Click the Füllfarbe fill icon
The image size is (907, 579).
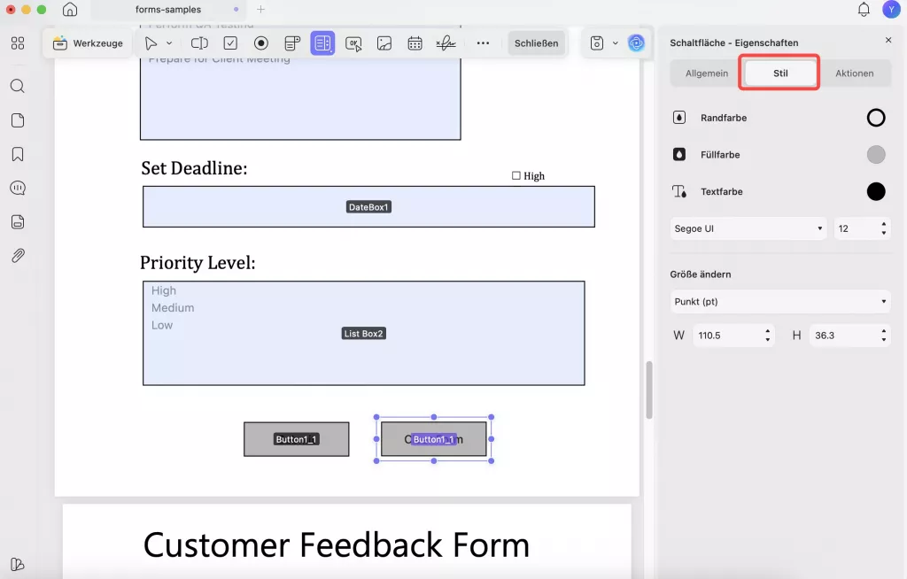pos(679,154)
